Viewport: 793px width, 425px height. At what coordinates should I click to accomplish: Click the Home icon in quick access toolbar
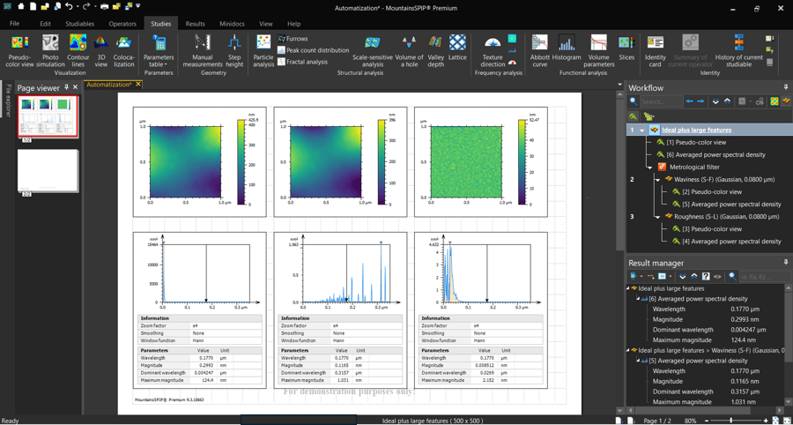[x=21, y=8]
